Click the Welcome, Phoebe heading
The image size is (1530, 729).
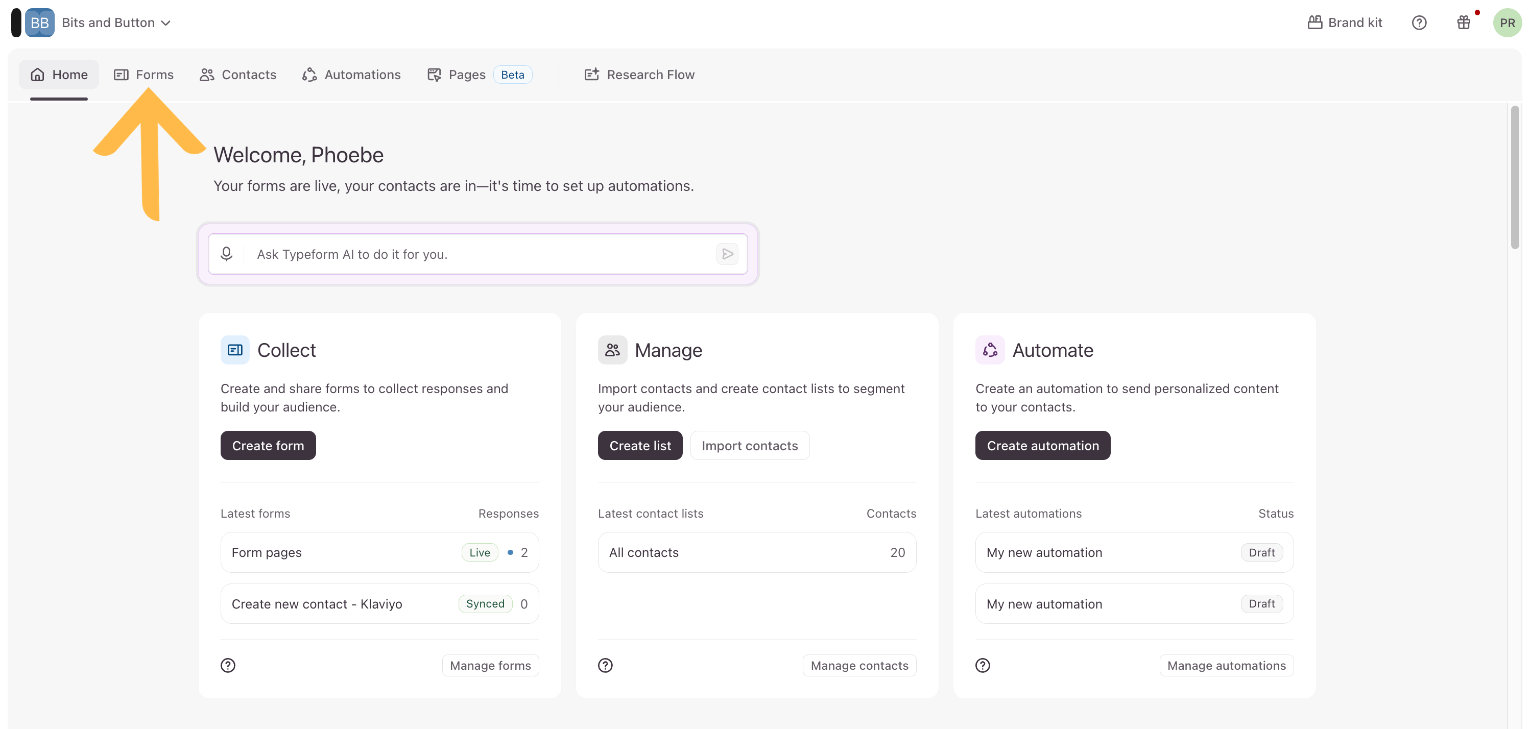298,155
